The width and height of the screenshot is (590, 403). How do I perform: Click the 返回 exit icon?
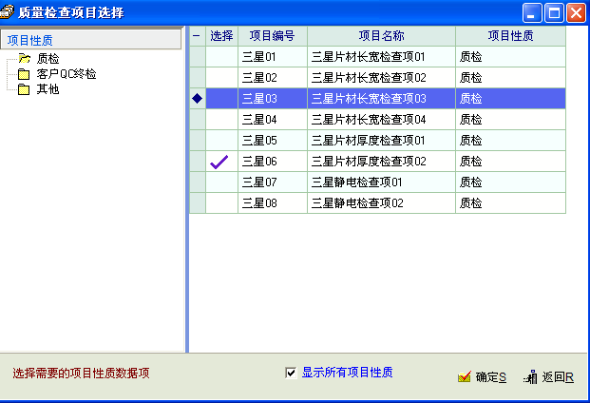[530, 377]
